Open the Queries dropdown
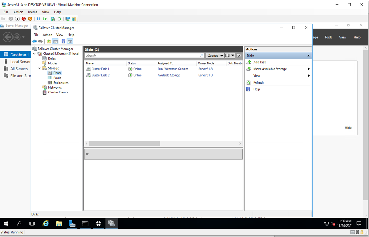The height and width of the screenshot is (237, 369). [x=215, y=56]
